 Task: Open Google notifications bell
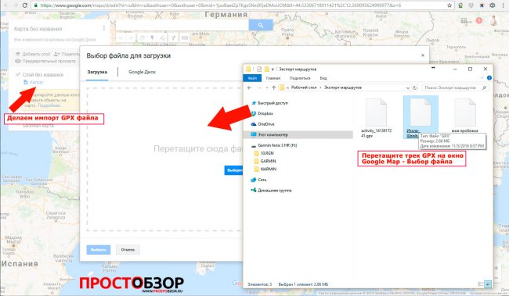click(478, 20)
